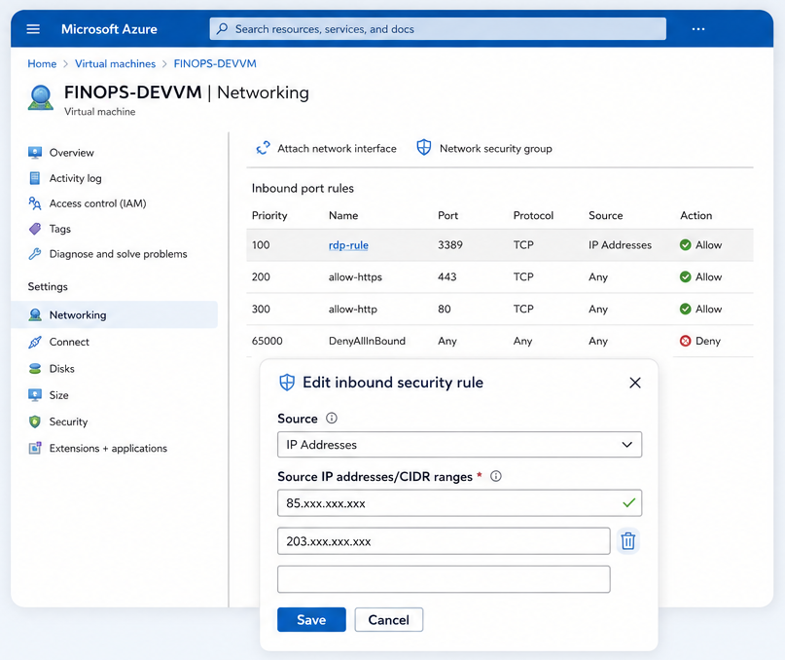The width and height of the screenshot is (785, 660).
Task: Click the info icon next to CIDR ranges
Action: (496, 476)
